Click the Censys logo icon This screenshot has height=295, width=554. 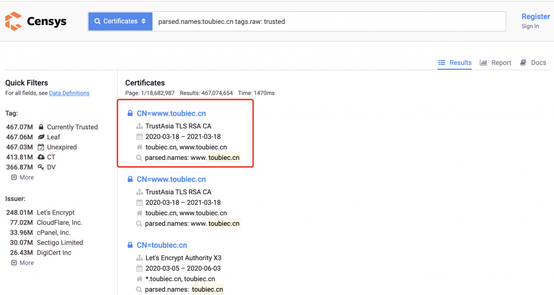click(14, 22)
